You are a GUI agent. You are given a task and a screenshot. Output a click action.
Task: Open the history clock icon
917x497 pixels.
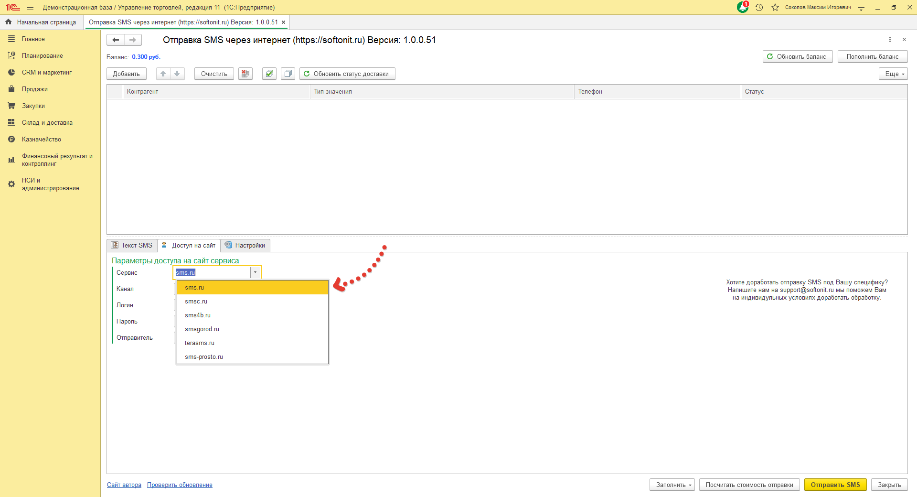click(759, 8)
